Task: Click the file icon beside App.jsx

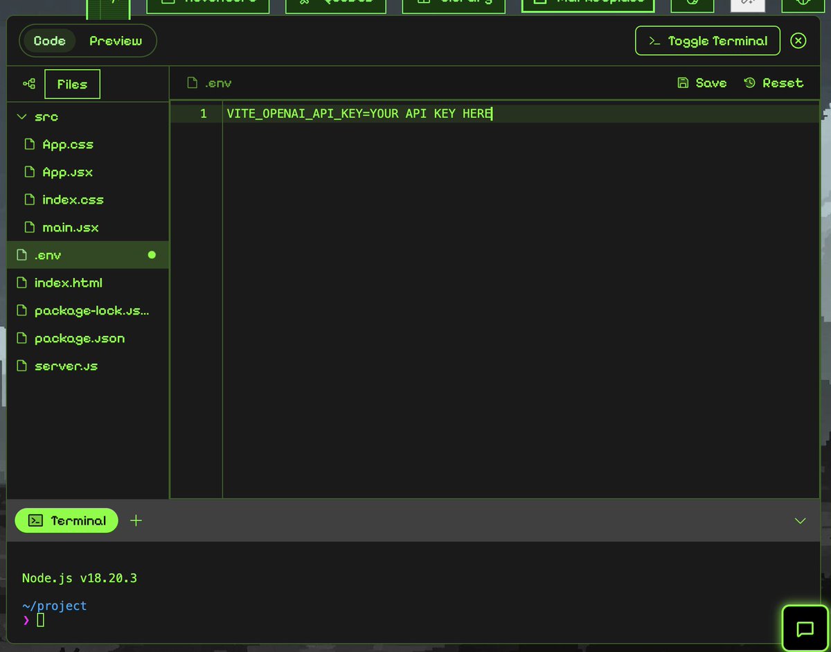Action: point(29,172)
